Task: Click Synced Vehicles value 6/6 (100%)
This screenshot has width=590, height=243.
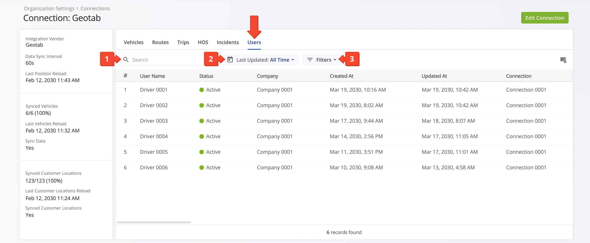Action: pos(38,113)
